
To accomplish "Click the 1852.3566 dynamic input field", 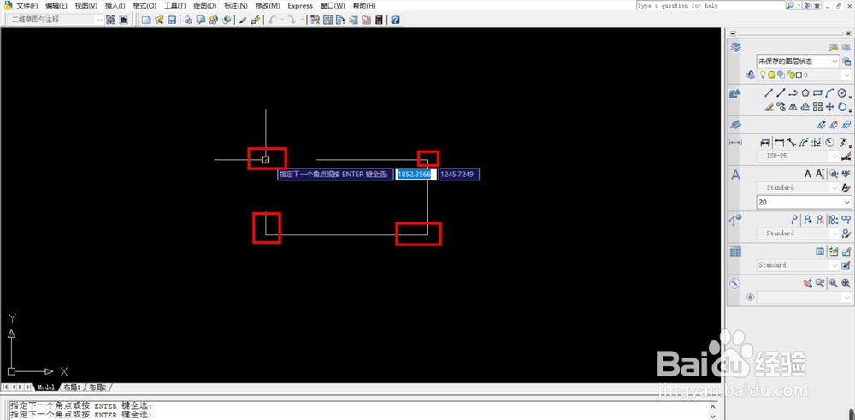I will (x=415, y=175).
